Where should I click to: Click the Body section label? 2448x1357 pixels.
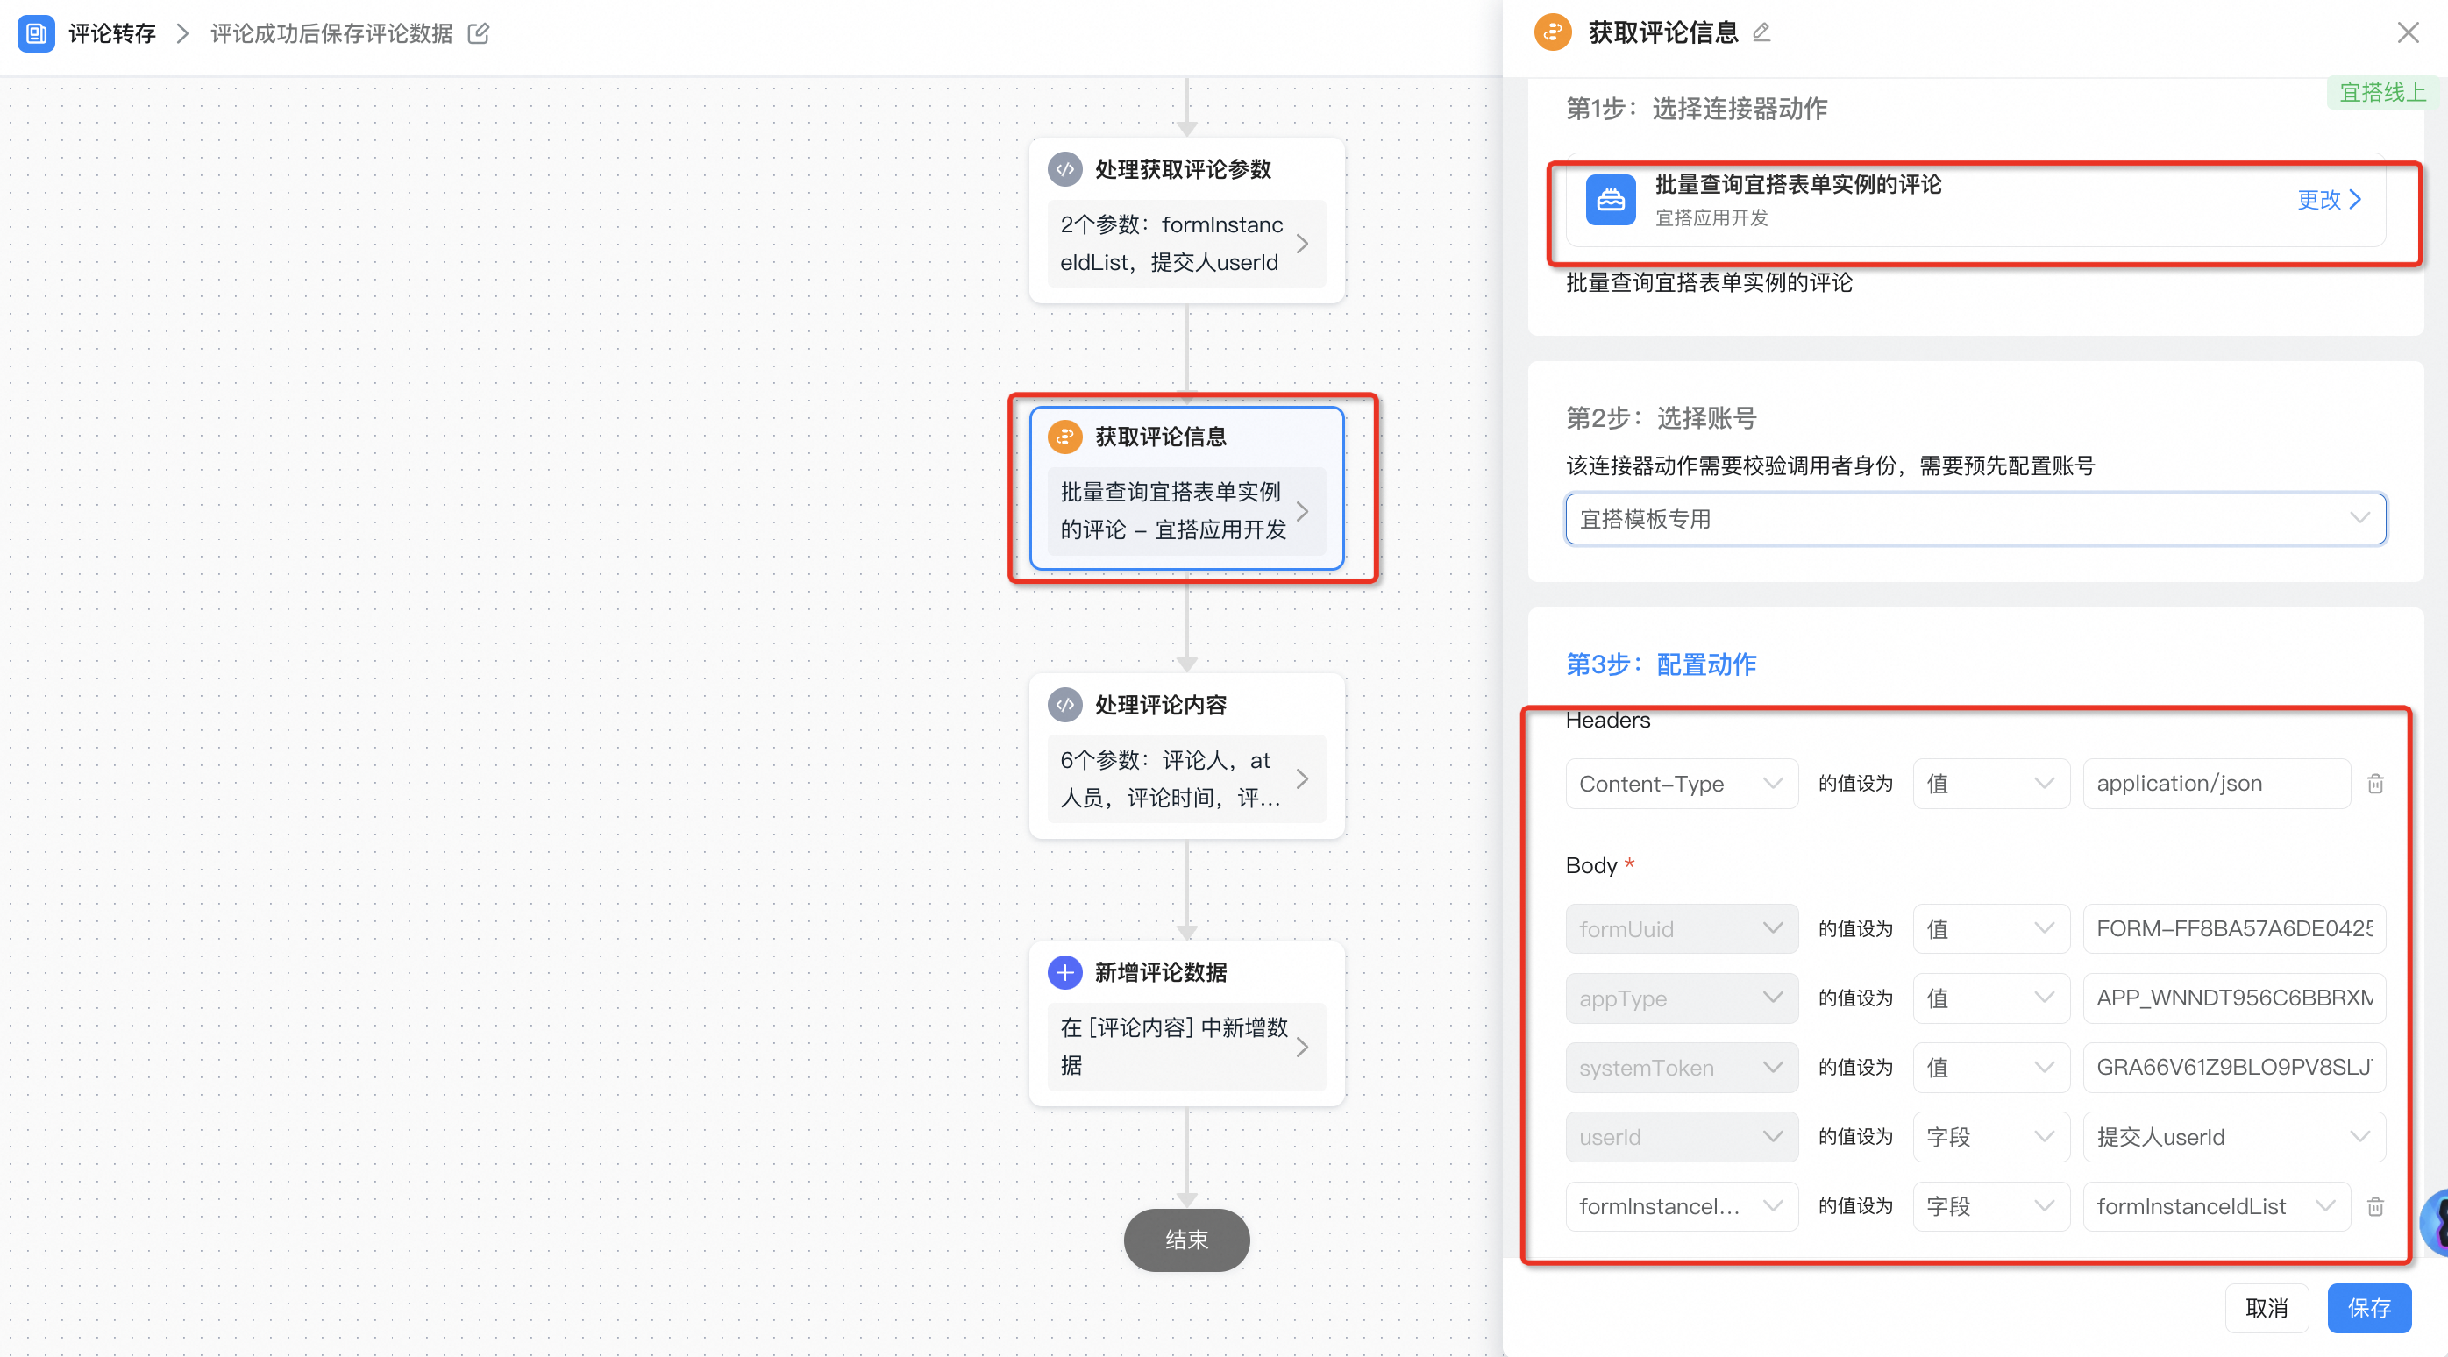coord(1590,864)
